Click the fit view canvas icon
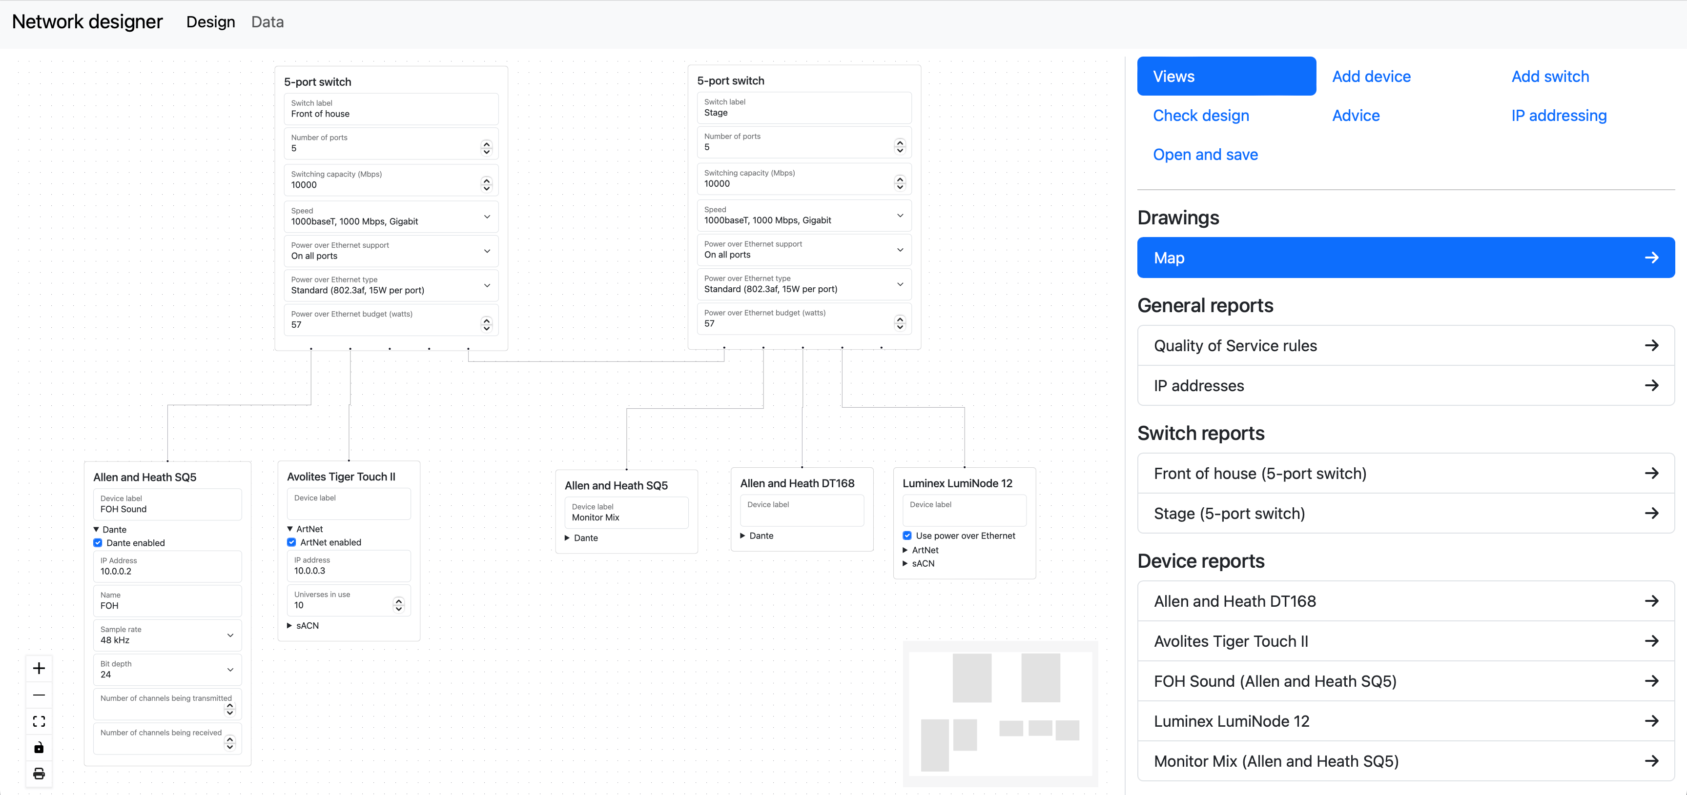 point(39,721)
